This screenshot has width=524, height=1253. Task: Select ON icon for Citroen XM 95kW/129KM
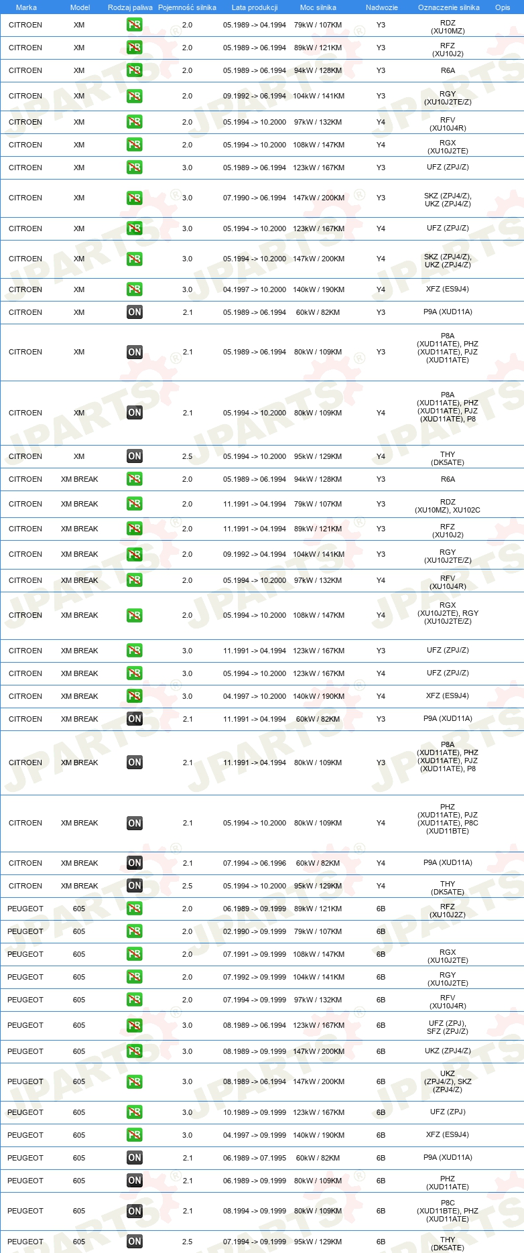tap(135, 456)
